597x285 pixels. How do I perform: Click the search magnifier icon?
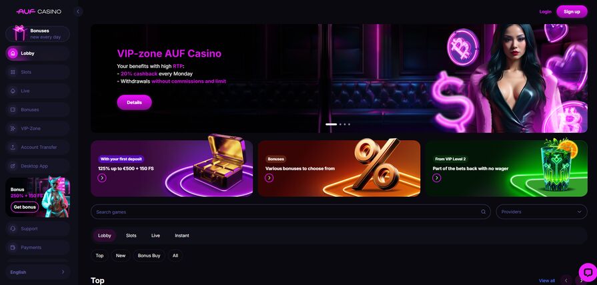[x=483, y=212]
